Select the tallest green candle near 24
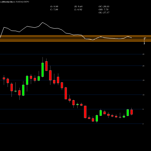The width and height of the screenshot is (151, 151). (43, 70)
